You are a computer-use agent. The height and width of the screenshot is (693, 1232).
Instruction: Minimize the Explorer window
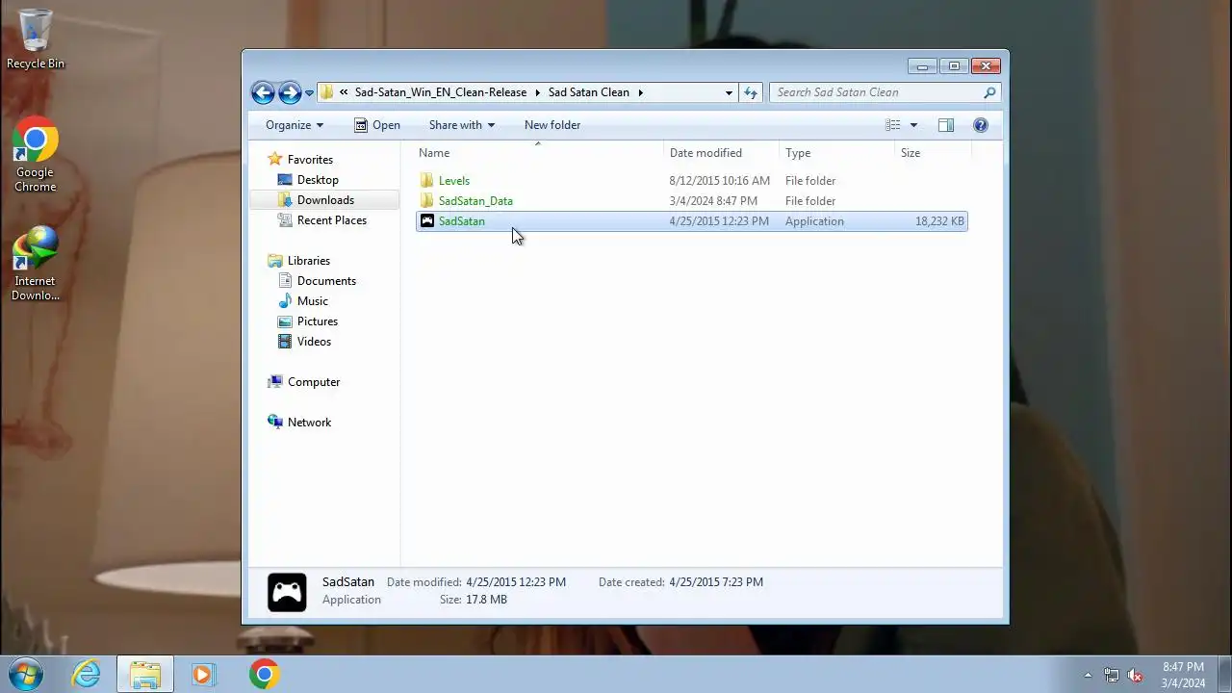[x=922, y=66]
